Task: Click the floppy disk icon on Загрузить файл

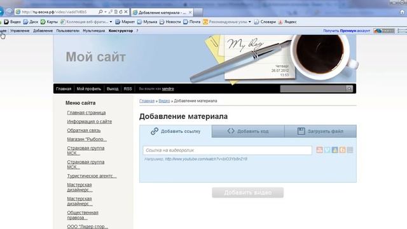Action: [301, 131]
